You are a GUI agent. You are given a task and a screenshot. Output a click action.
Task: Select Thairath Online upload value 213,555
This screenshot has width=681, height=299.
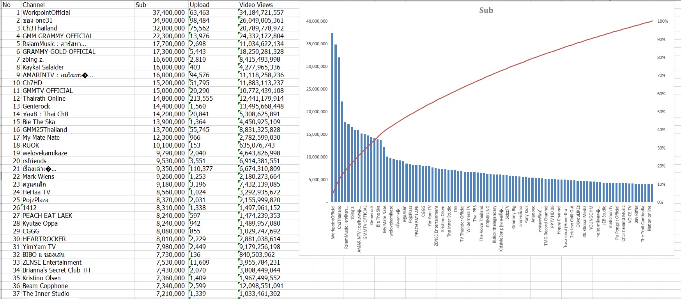[213, 98]
